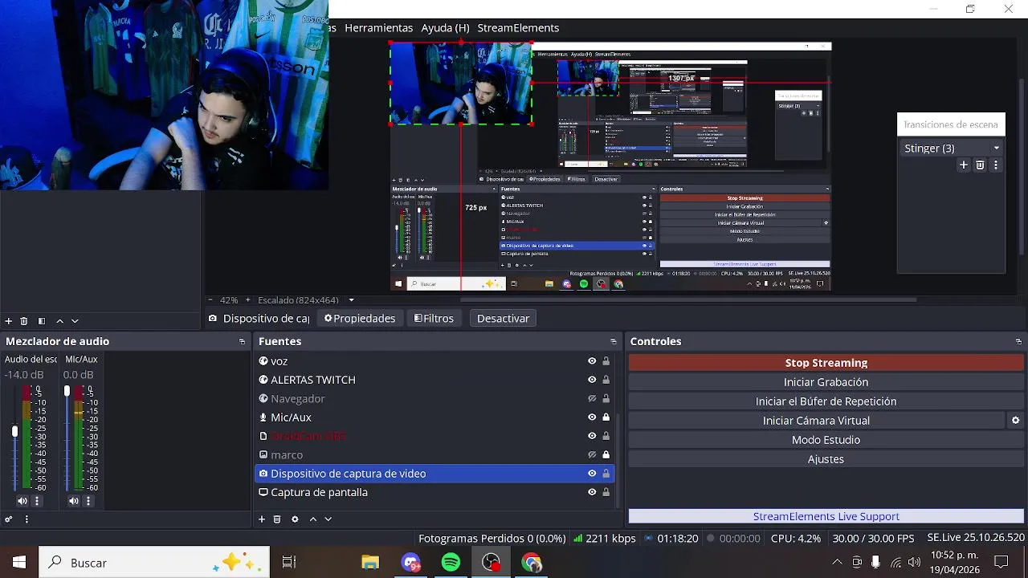Viewport: 1028px width, 578px height.
Task: Open StreamElements Live Support
Action: (x=826, y=516)
